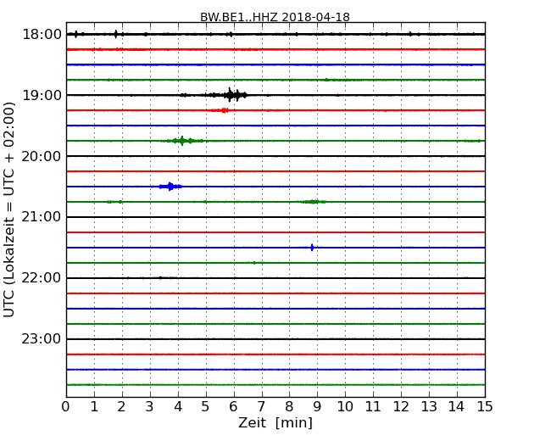Select the 21:00 time label
Image resolution: width=551 pixels, height=441 pixels.
pyautogui.click(x=42, y=217)
